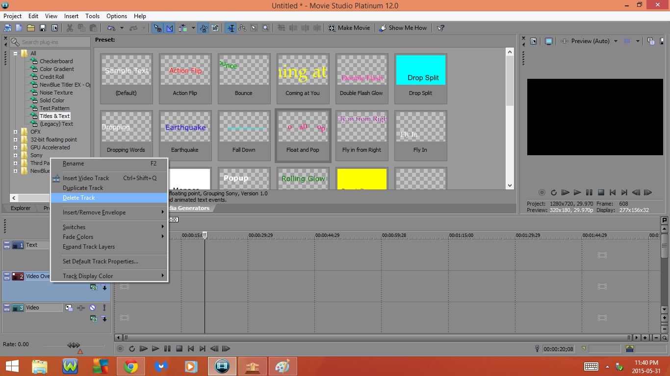Image resolution: width=670 pixels, height=376 pixels.
Task: Toggle Solo on Video track 3
Action: click(104, 307)
